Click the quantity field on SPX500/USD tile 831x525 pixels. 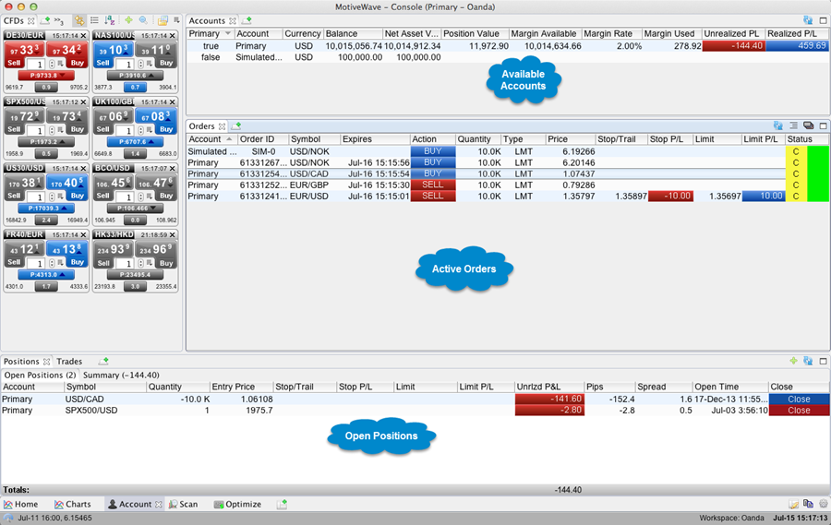pos(39,129)
